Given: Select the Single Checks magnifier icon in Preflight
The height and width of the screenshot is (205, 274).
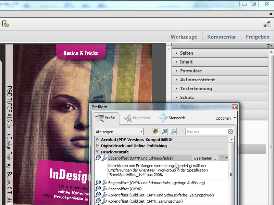Looking at the screenshot, I should [165, 131].
